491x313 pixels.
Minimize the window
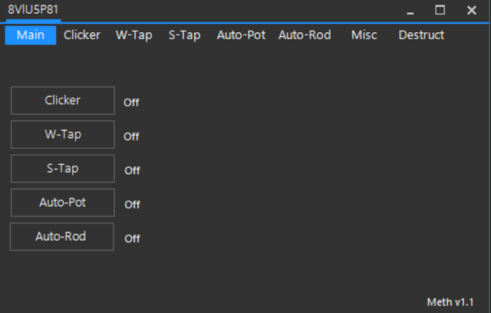click(410, 10)
